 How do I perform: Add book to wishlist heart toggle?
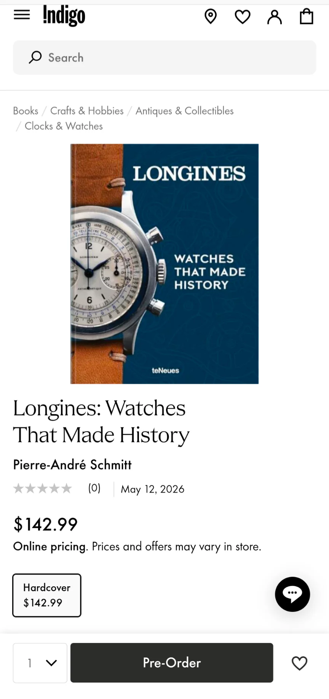click(x=299, y=663)
